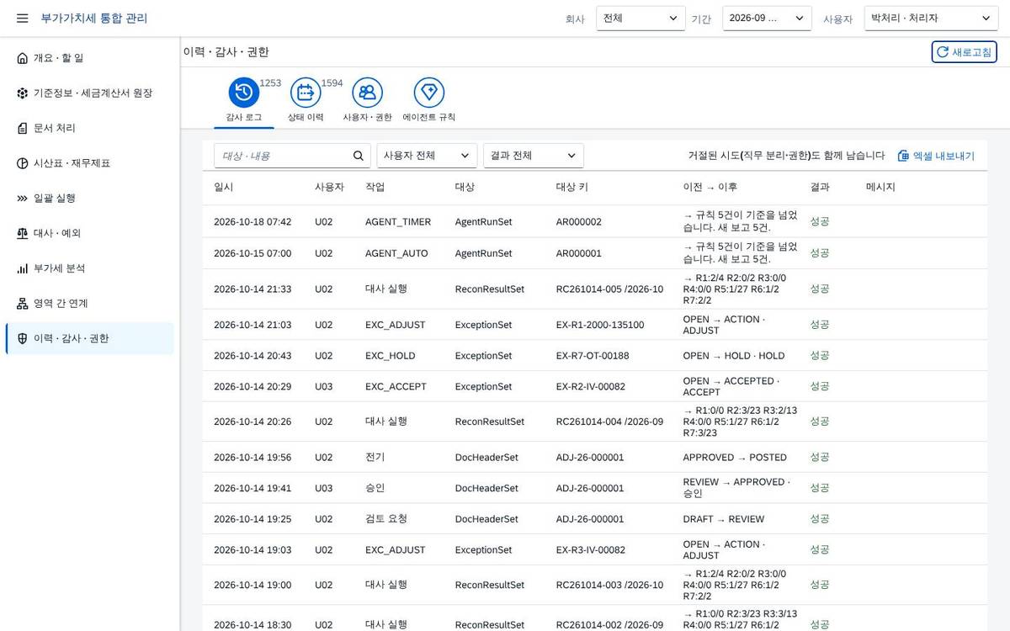Image resolution: width=1010 pixels, height=631 pixels.
Task: Click the 승인 action cell
Action: pos(375,488)
